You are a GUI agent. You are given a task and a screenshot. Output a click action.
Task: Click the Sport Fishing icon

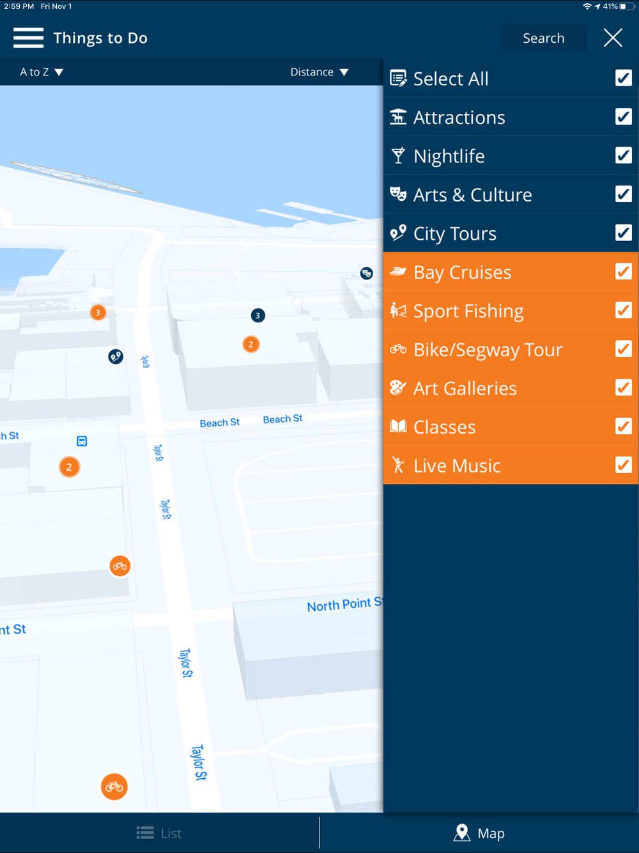click(398, 310)
